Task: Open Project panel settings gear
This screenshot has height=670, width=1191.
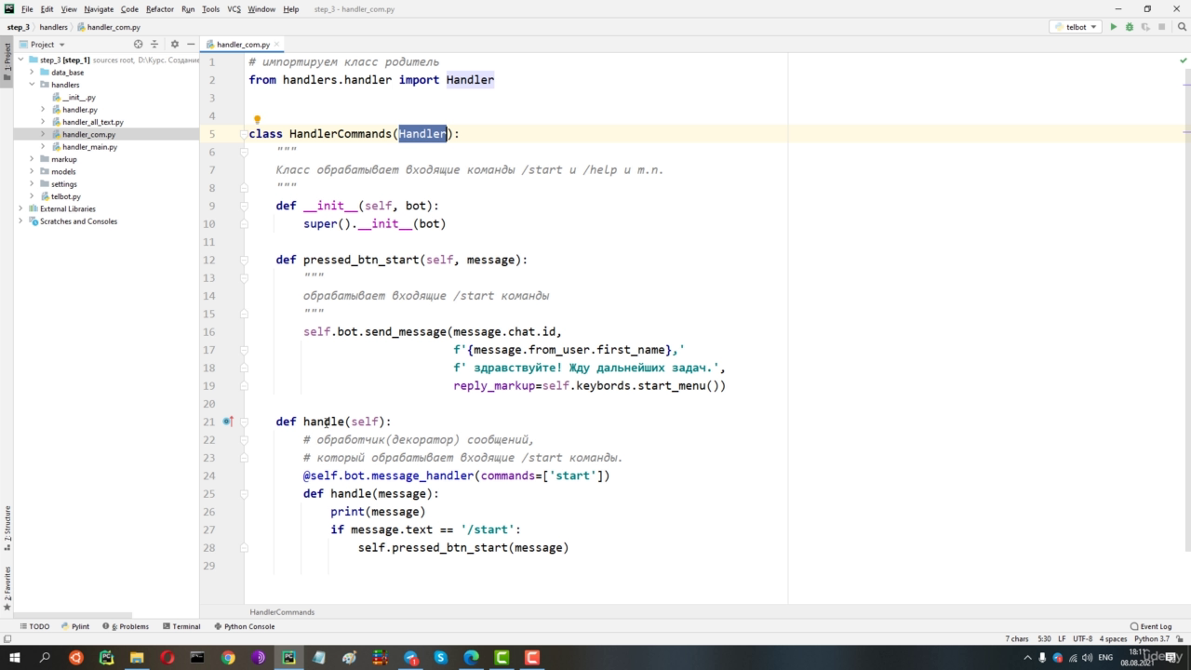Action: [x=174, y=44]
